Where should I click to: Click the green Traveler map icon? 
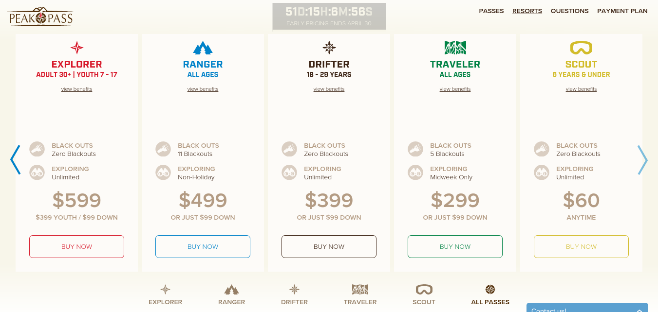click(x=455, y=48)
